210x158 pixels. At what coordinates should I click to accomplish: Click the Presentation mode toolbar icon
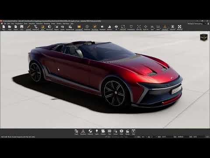[131, 27]
